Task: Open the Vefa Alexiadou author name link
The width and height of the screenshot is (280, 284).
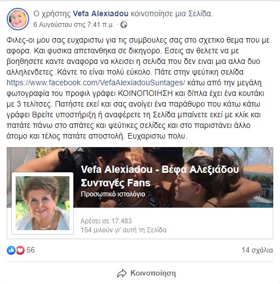Action: click(x=100, y=13)
